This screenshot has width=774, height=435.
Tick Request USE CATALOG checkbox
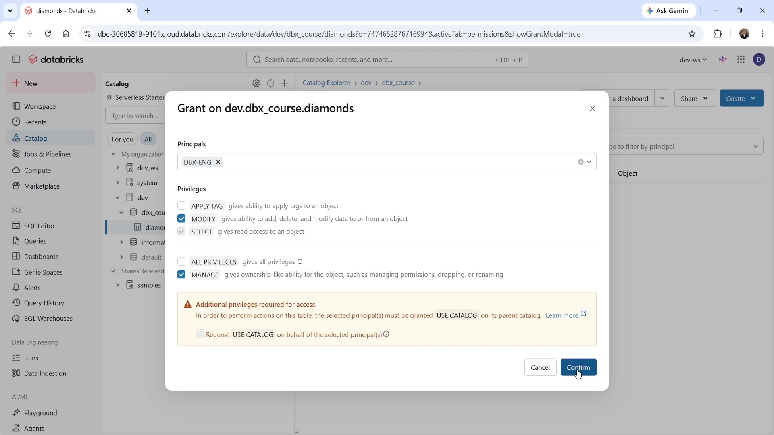[200, 334]
